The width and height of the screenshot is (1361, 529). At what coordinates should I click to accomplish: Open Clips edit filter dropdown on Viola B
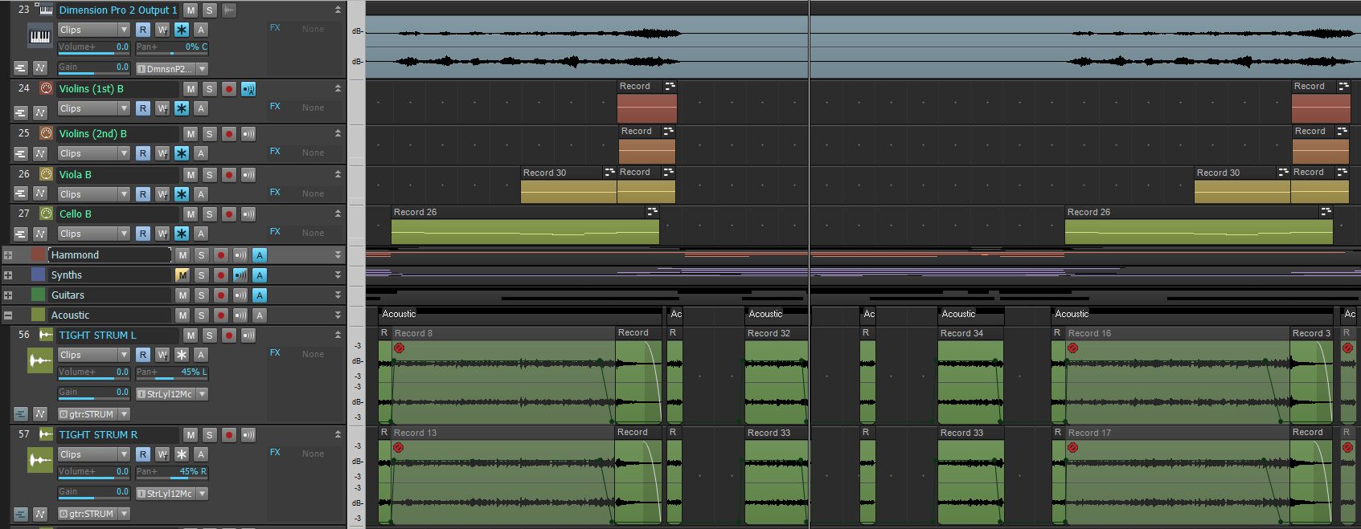coord(124,194)
